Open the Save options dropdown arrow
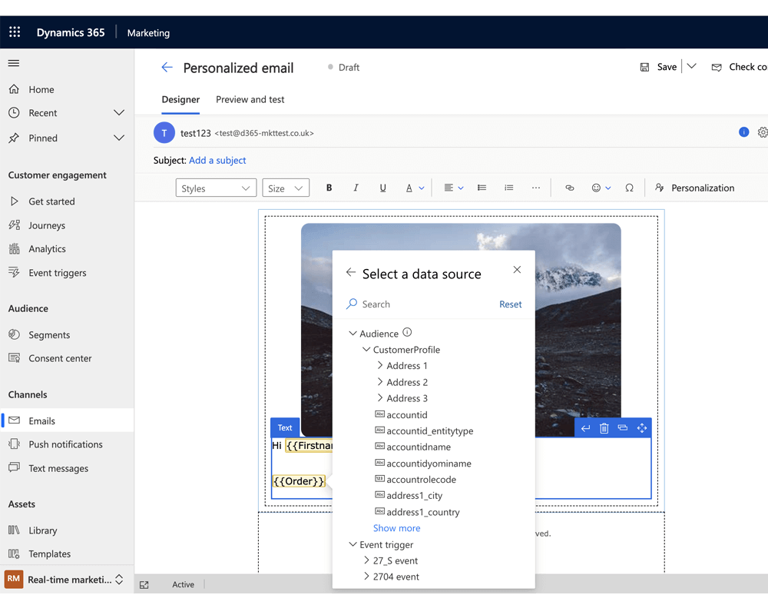Image resolution: width=768 pixels, height=615 pixels. click(692, 66)
